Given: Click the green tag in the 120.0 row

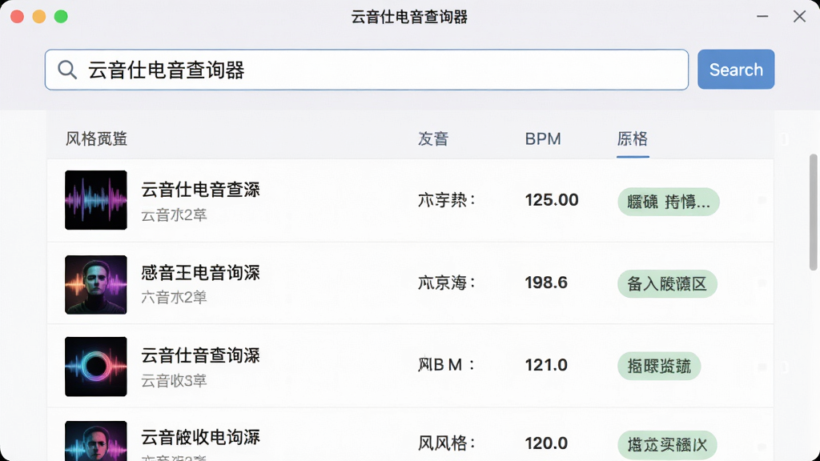Looking at the screenshot, I should 667,445.
